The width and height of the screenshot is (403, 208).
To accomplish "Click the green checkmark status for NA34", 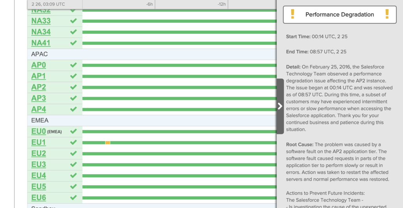I will [74, 31].
